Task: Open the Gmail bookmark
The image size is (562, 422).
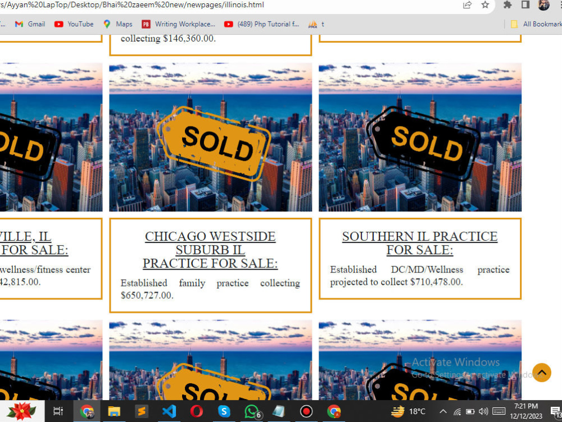Action: coord(30,24)
